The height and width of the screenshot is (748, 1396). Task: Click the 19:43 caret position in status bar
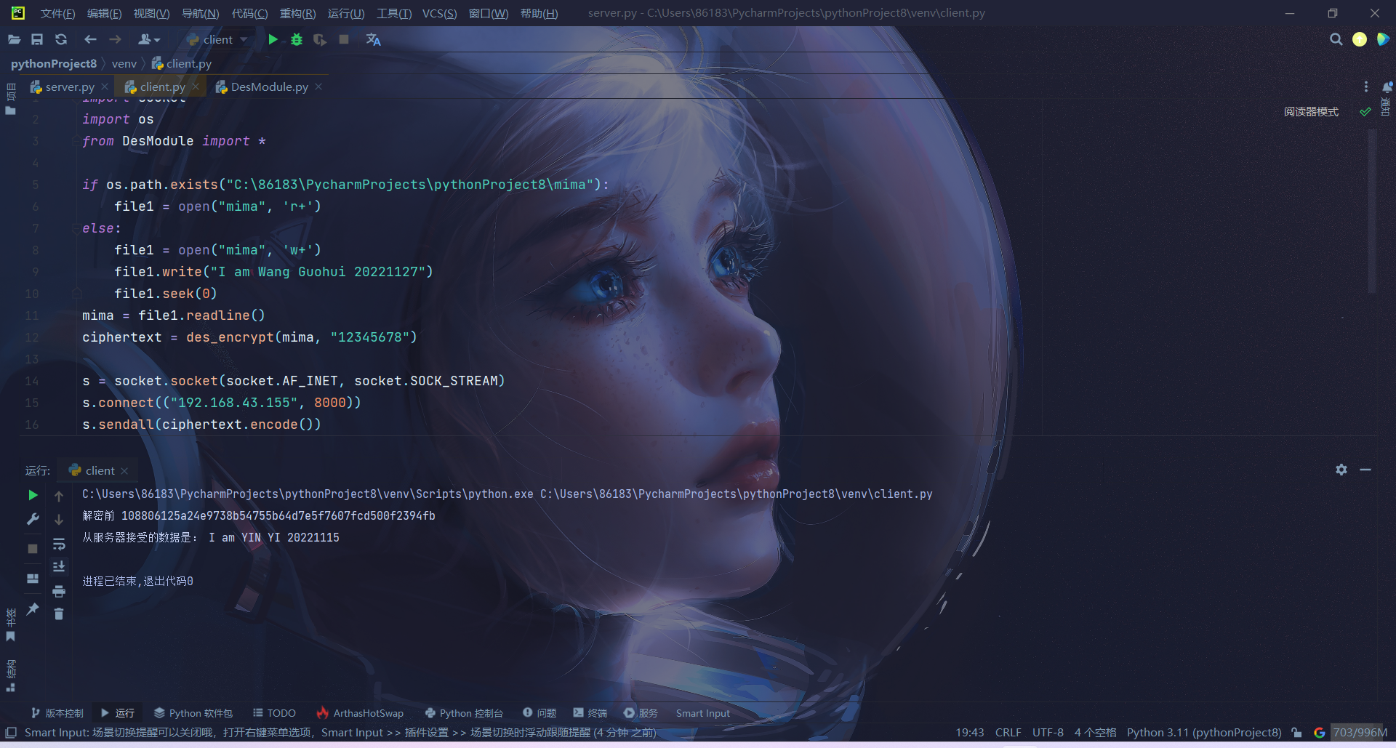[969, 733]
